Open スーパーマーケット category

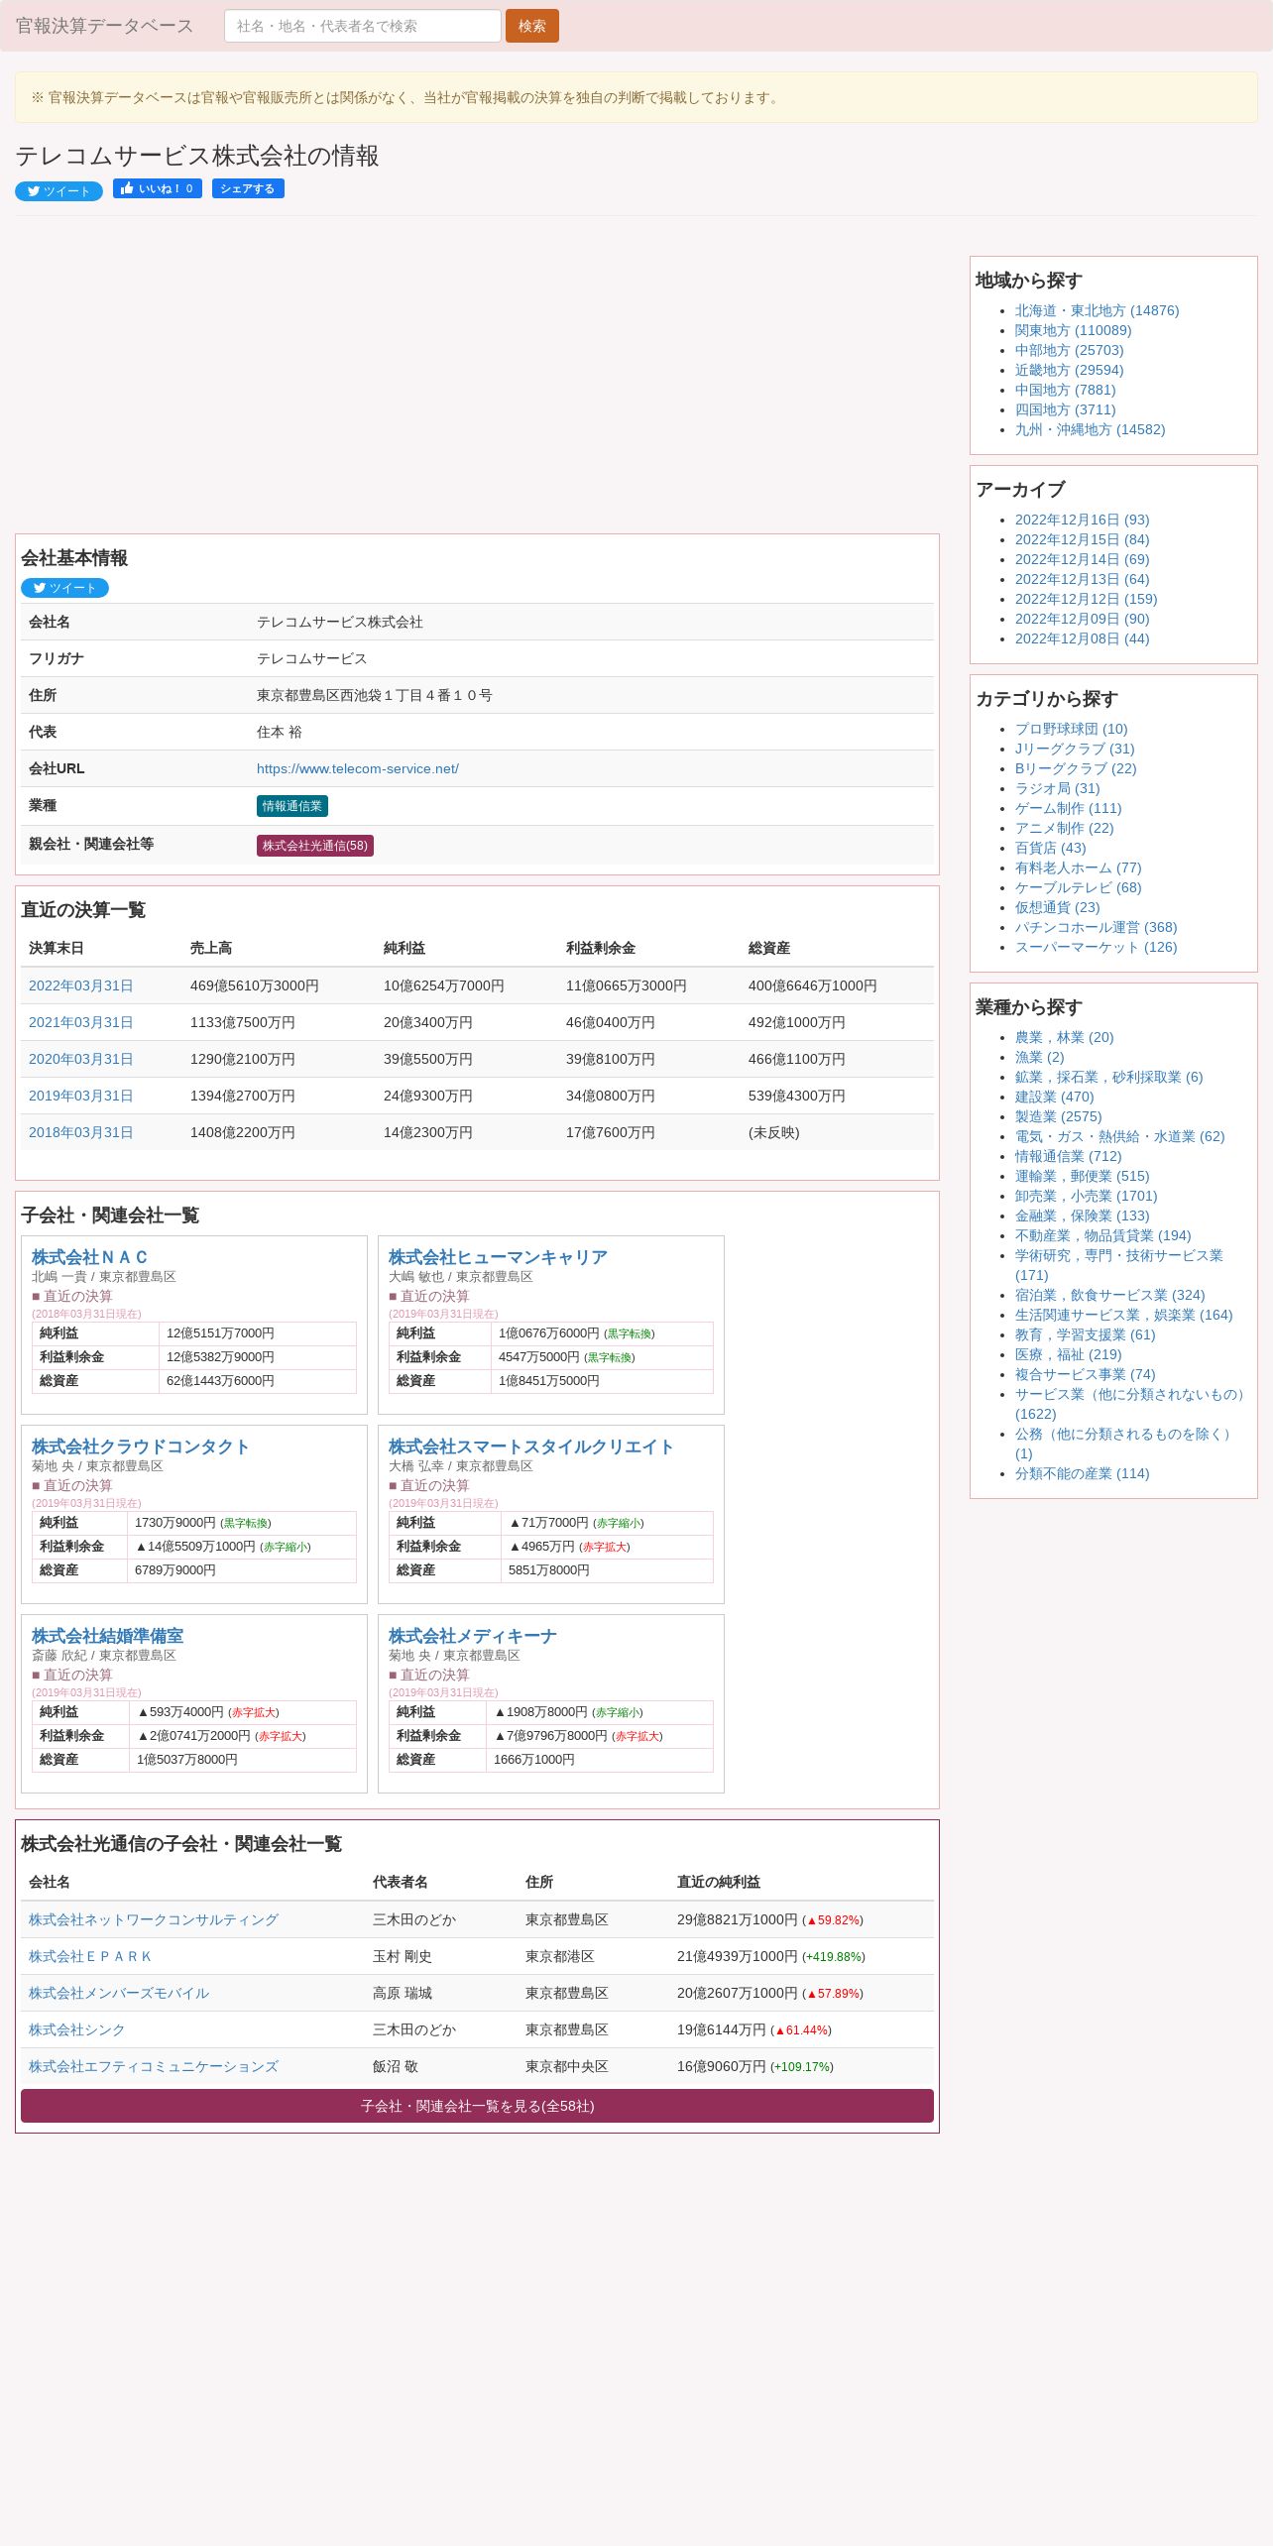(1096, 947)
